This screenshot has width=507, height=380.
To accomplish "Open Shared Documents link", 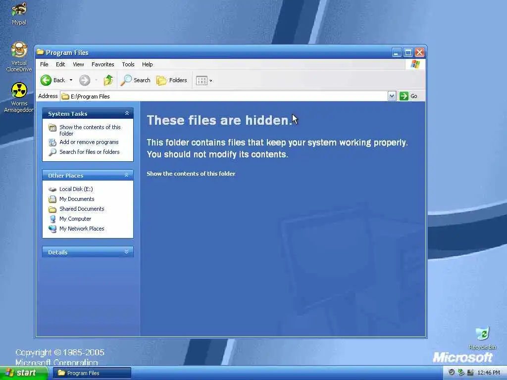I will pos(82,209).
